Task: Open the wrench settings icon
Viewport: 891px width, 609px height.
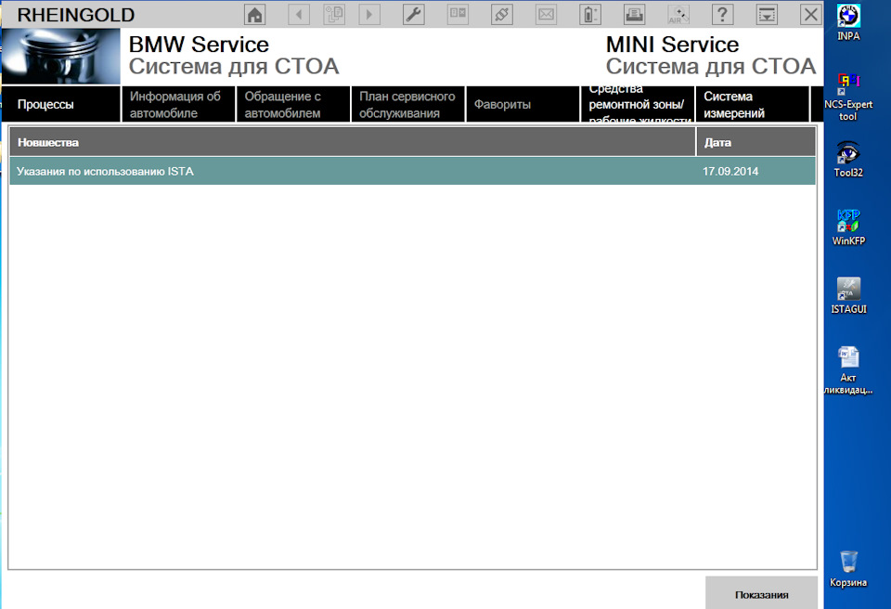Action: [x=414, y=14]
